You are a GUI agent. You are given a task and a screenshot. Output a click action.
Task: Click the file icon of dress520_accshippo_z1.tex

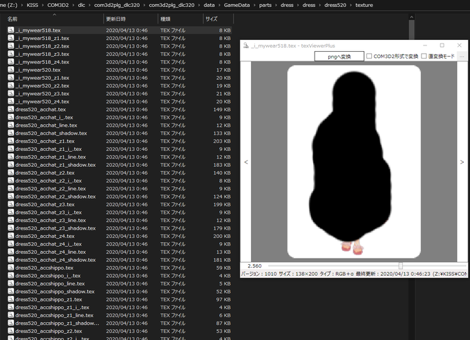tap(11, 299)
